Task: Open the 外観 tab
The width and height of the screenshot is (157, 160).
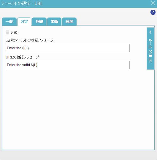Action: [x=39, y=22]
